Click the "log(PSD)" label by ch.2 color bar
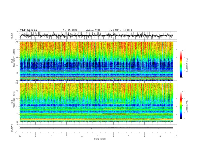The width and height of the screenshot is (198, 153). click(x=187, y=106)
